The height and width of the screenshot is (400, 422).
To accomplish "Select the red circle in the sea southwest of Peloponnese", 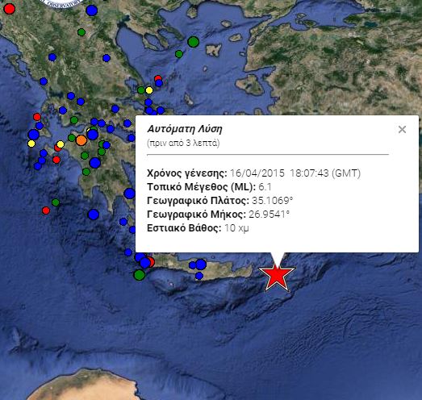I will [x=46, y=210].
